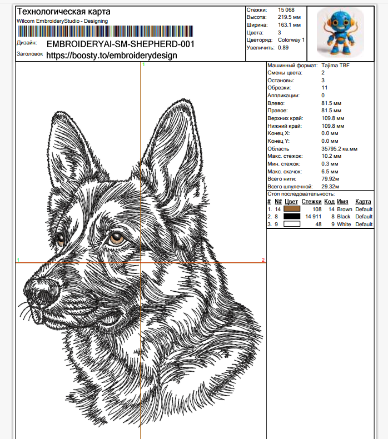Click the 'Остановы:' label
388x439 pixels.
click(281, 81)
